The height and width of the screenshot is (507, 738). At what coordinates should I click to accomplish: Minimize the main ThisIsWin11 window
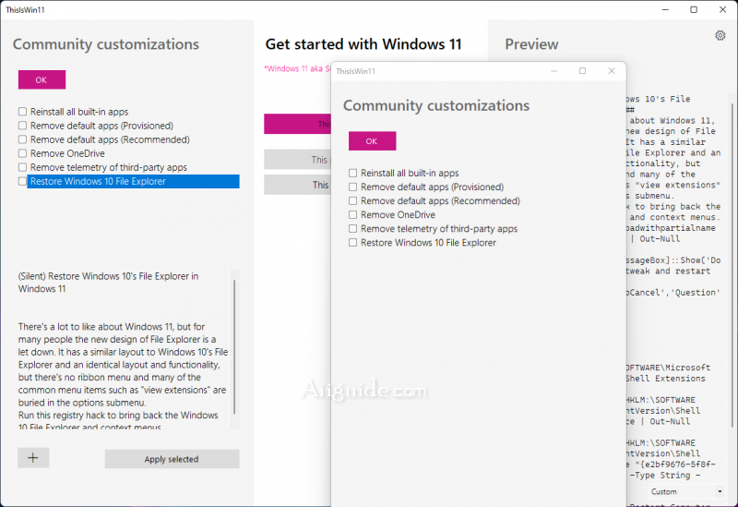point(665,9)
